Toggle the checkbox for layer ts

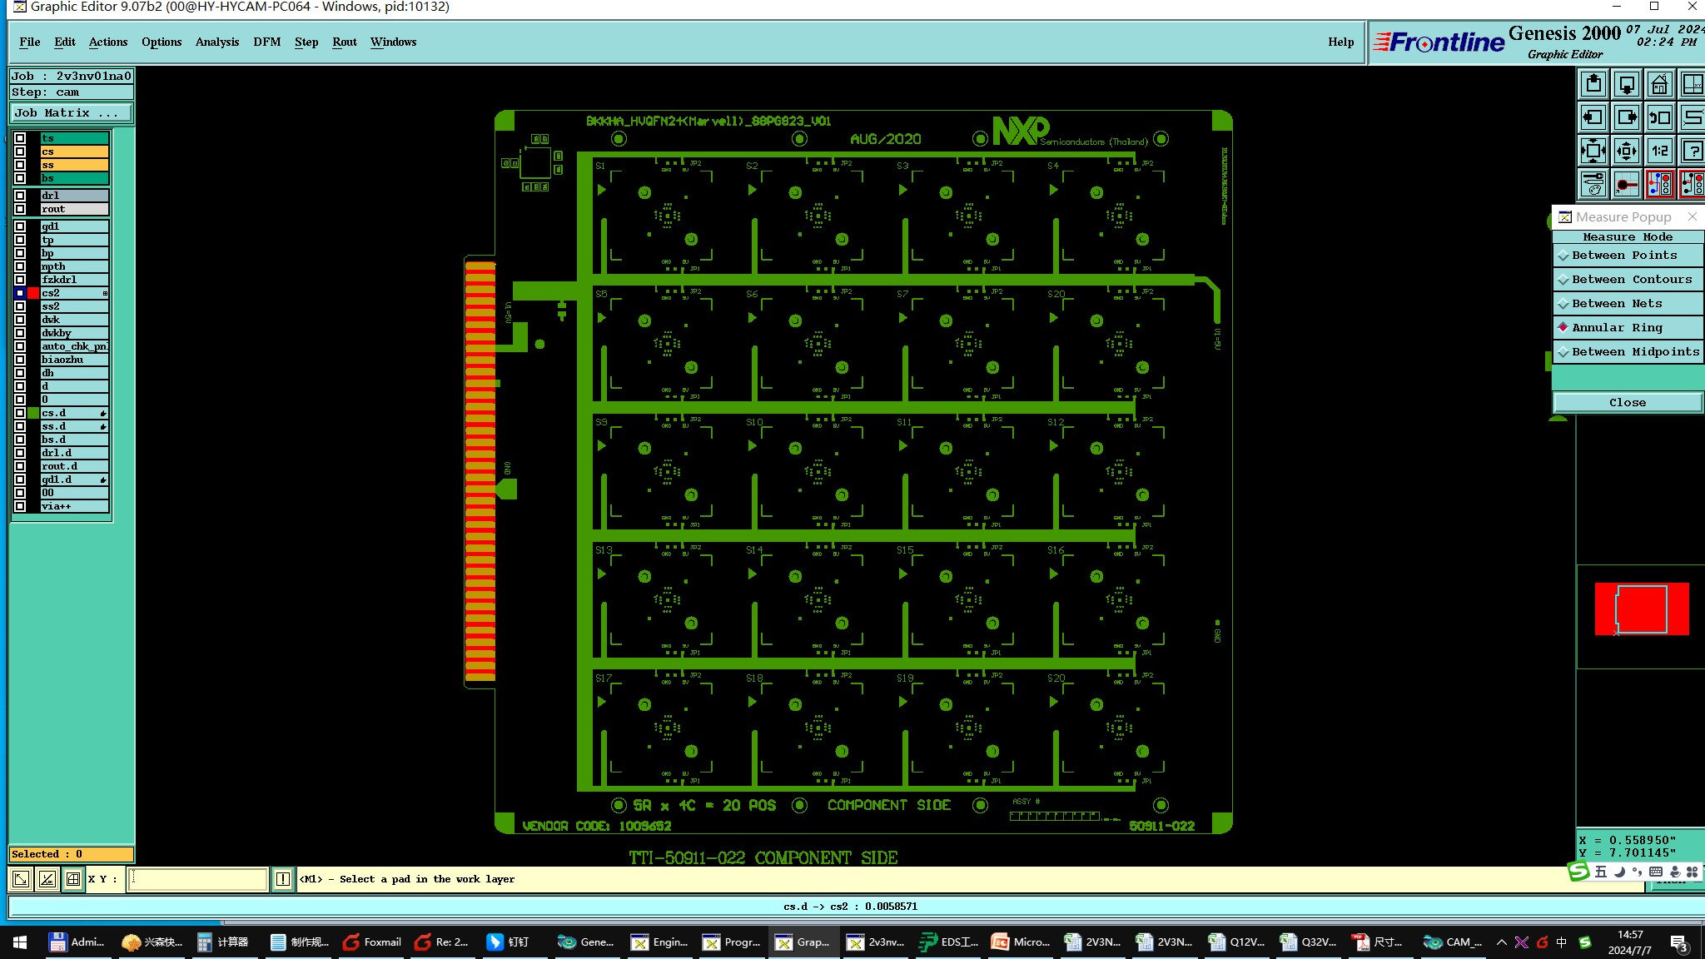pyautogui.click(x=20, y=138)
